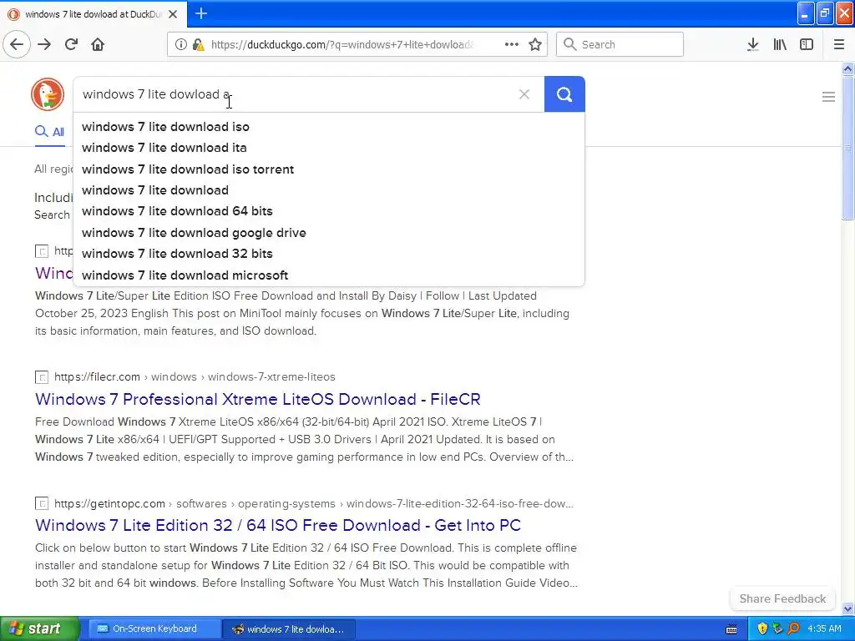Click the keyboard icon in taskbar
The height and width of the screenshot is (641, 855).
[731, 629]
